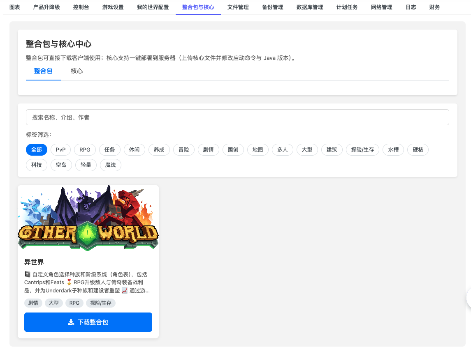The width and height of the screenshot is (471, 347).
Task: Select the 魔法 tag filter
Action: [110, 165]
